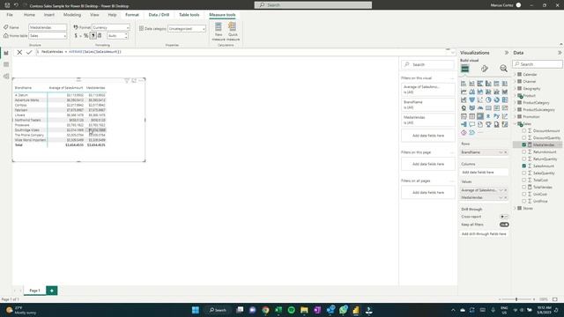Switch to the Modeling ribbon tab

(72, 15)
